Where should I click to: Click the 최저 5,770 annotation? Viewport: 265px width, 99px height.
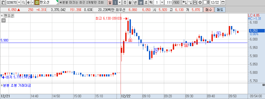19,77
